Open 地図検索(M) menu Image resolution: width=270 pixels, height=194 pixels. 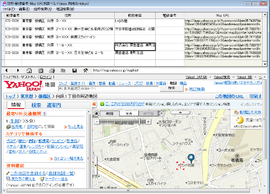(65, 9)
